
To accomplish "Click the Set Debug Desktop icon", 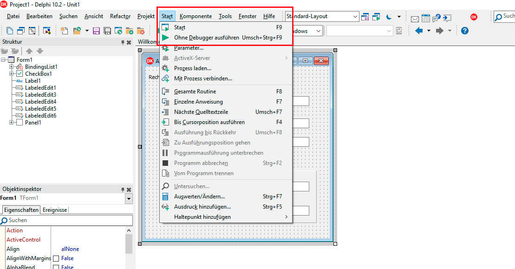I will tap(376, 17).
